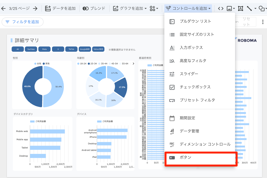Click the フィルタを追加 button

23,22
